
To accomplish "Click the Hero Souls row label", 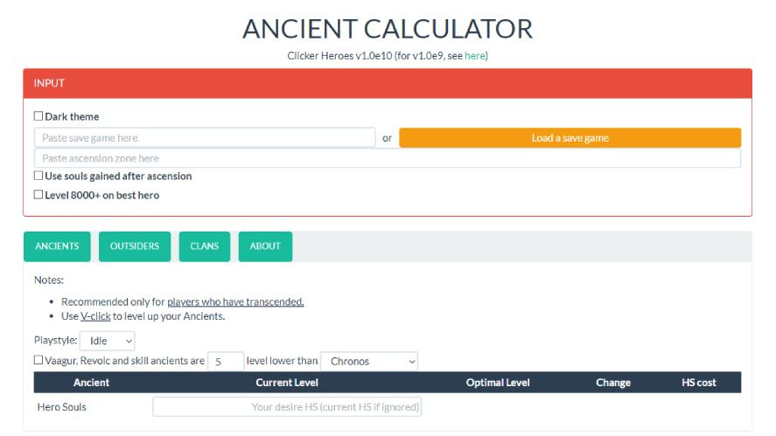I will (62, 407).
